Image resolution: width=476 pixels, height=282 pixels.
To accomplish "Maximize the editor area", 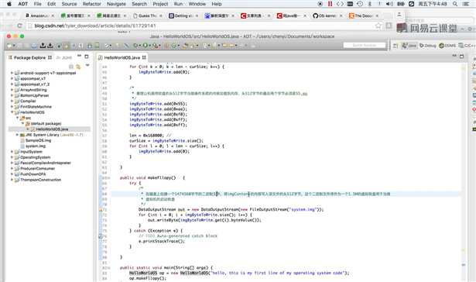I will pos(462,57).
